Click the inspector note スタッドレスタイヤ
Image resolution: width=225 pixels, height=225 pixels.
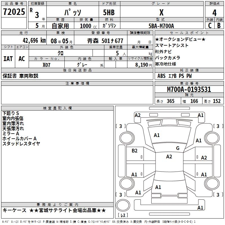coord(21,143)
